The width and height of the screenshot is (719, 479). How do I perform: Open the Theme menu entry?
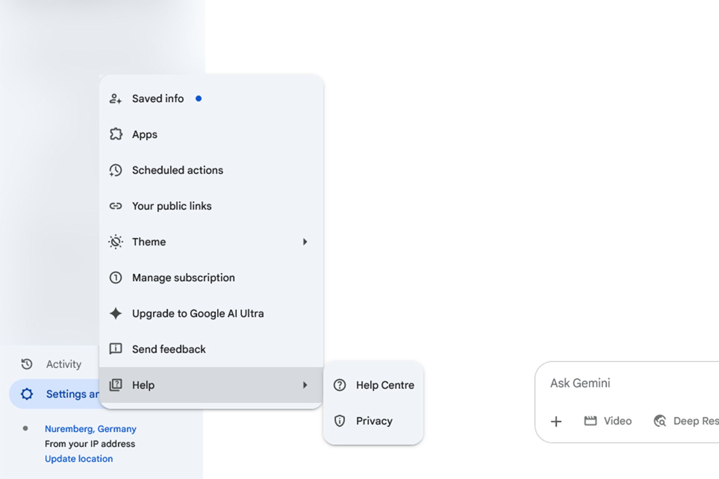click(149, 242)
